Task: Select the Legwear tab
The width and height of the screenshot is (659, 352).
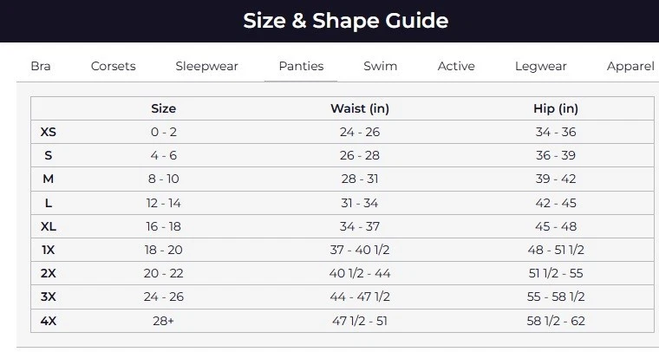Action: pos(540,66)
